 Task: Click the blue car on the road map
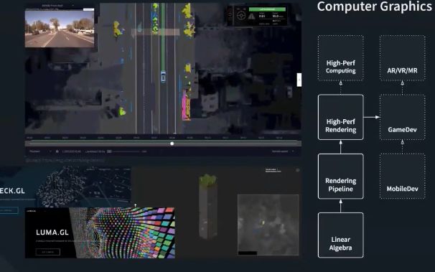(x=163, y=77)
